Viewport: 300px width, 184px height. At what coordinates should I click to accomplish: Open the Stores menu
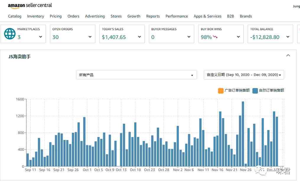[x=116, y=16]
